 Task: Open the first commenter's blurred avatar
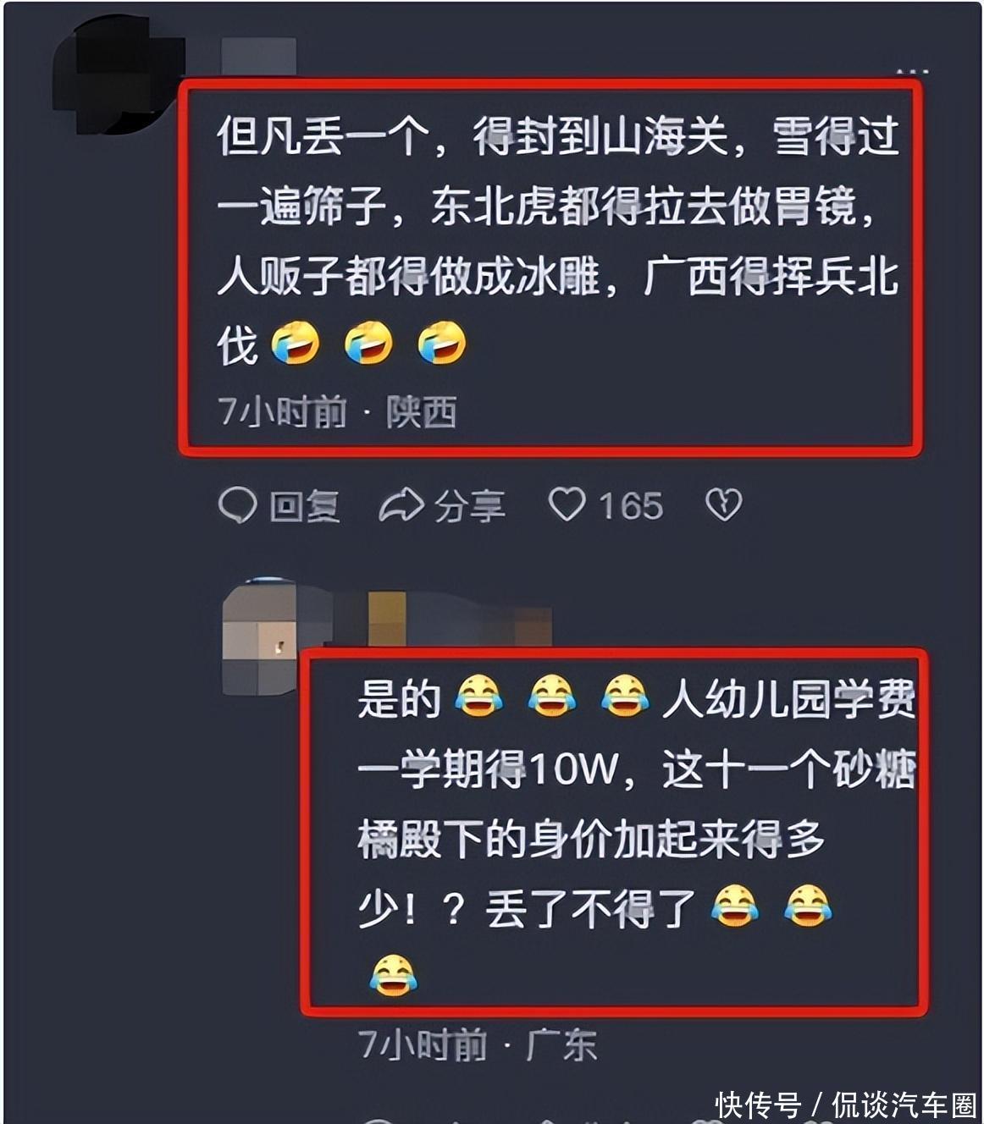coord(119,74)
